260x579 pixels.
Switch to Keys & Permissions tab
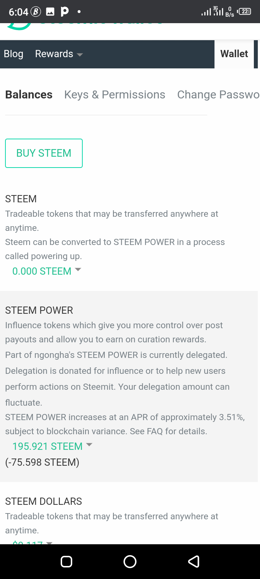tap(115, 95)
